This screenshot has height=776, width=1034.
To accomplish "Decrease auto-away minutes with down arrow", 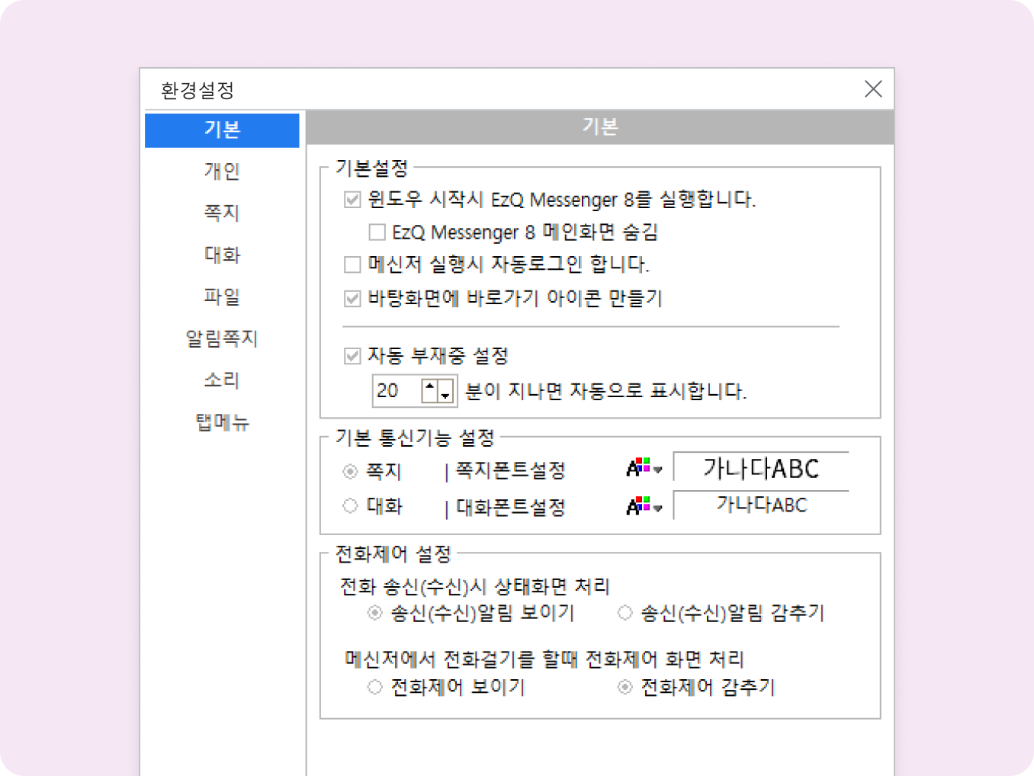I will (446, 391).
